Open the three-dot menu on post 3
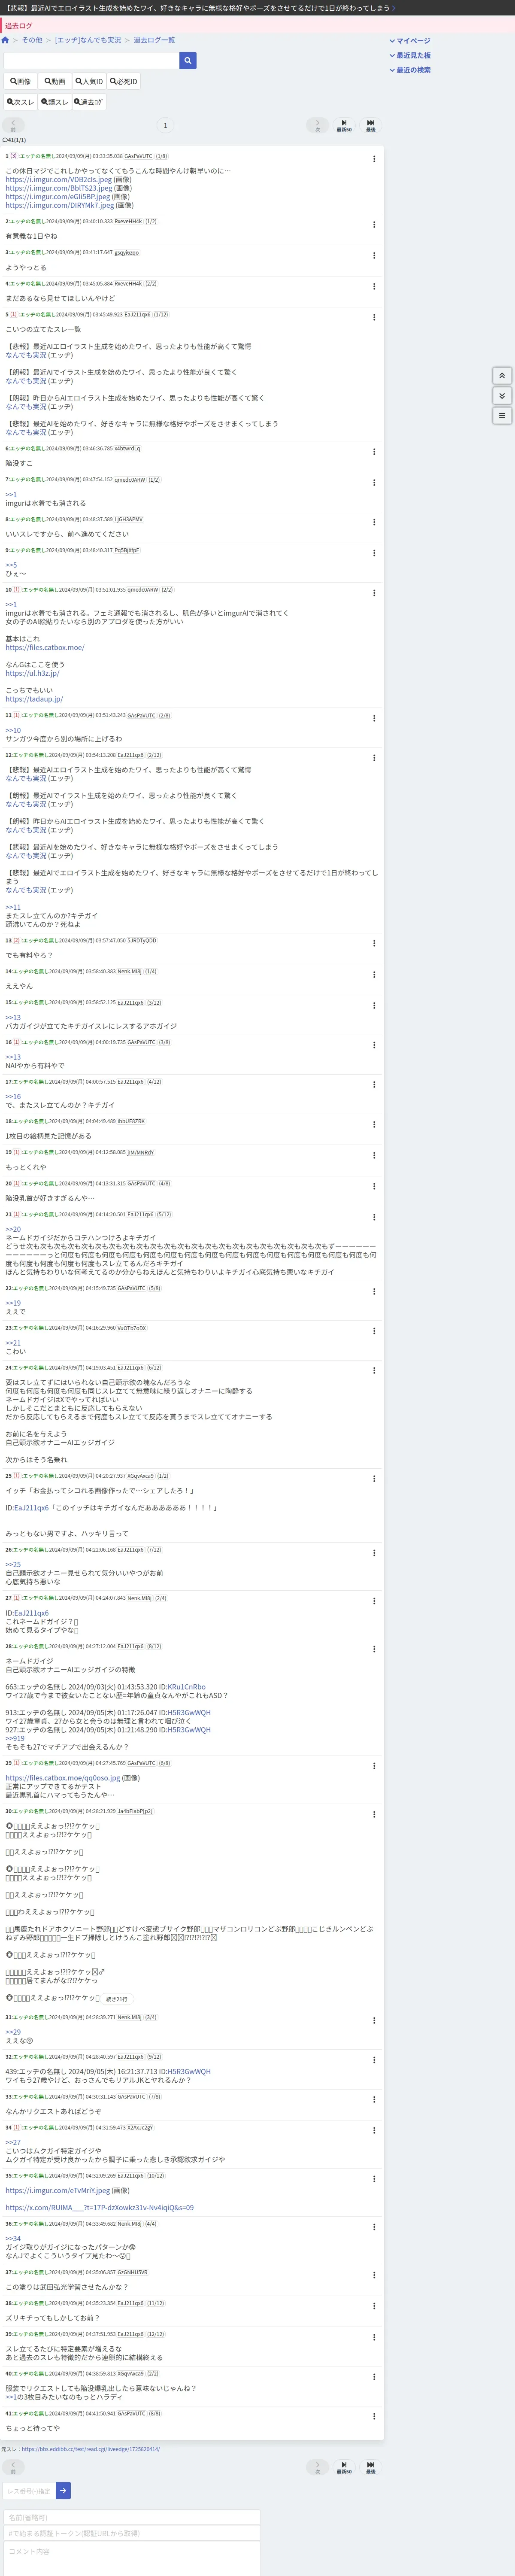515x2576 pixels. [374, 255]
